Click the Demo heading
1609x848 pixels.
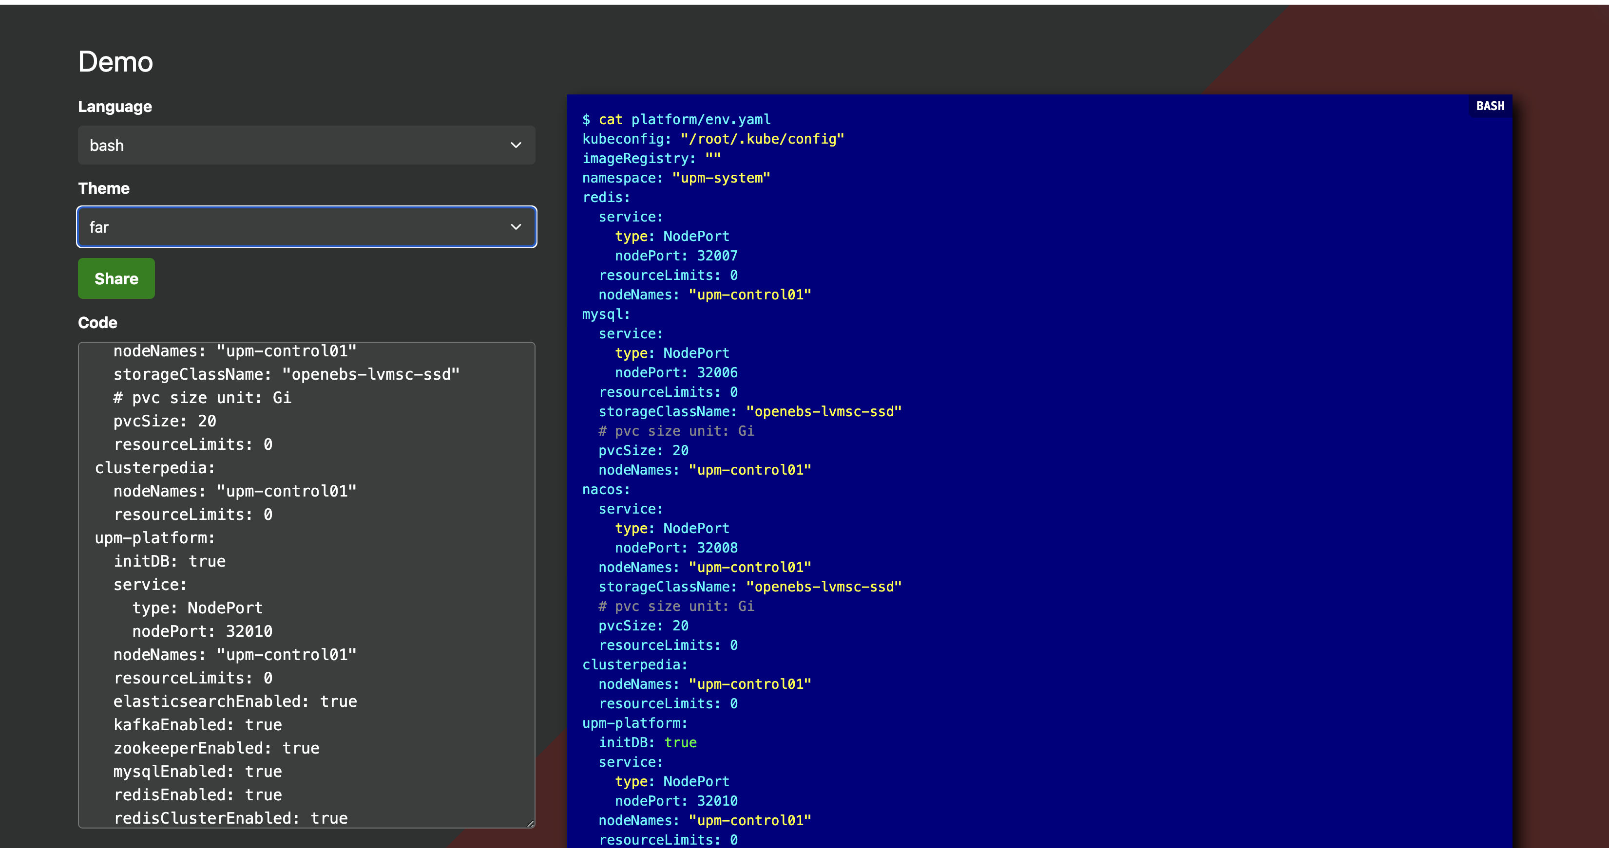pos(115,62)
